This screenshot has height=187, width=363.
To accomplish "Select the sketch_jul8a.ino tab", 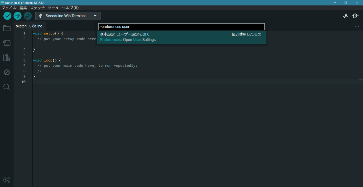I will pos(29,26).
